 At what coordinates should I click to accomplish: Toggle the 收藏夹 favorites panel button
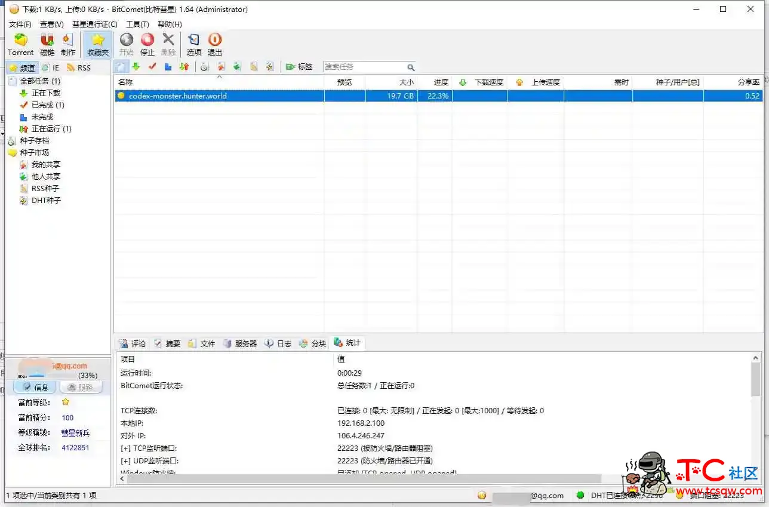[98, 45]
